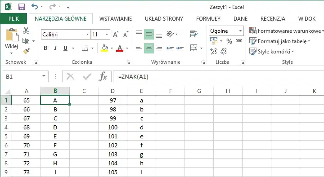Image resolution: width=324 pixels, height=177 pixels.
Task: Activate the Format Painter brush
Action: 26,51
